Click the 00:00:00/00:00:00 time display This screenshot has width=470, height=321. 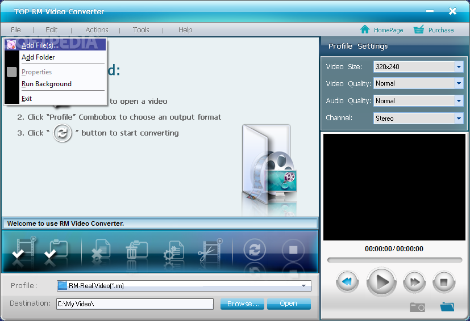click(x=394, y=248)
